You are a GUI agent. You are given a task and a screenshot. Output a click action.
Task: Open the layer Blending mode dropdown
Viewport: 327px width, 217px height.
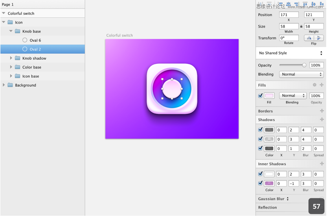pos(301,74)
